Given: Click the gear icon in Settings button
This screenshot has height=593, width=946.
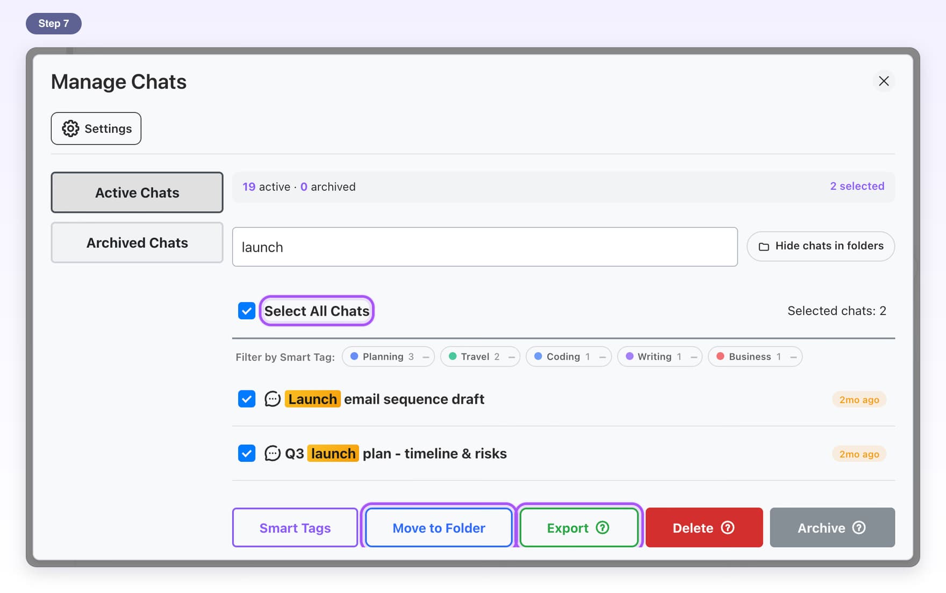Looking at the screenshot, I should coord(70,128).
